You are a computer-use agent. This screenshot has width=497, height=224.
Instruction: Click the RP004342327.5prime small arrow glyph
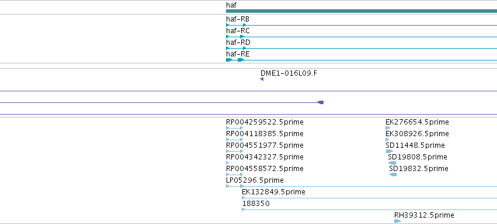point(227,163)
